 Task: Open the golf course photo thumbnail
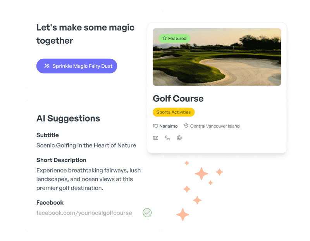click(x=217, y=57)
